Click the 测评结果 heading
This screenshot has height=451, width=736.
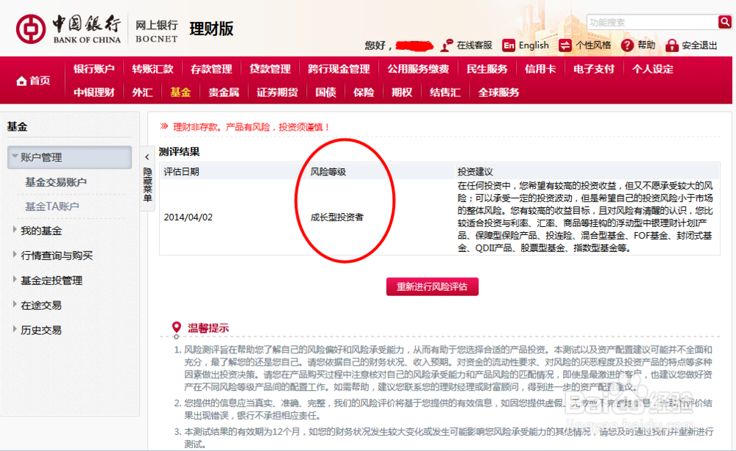[180, 151]
